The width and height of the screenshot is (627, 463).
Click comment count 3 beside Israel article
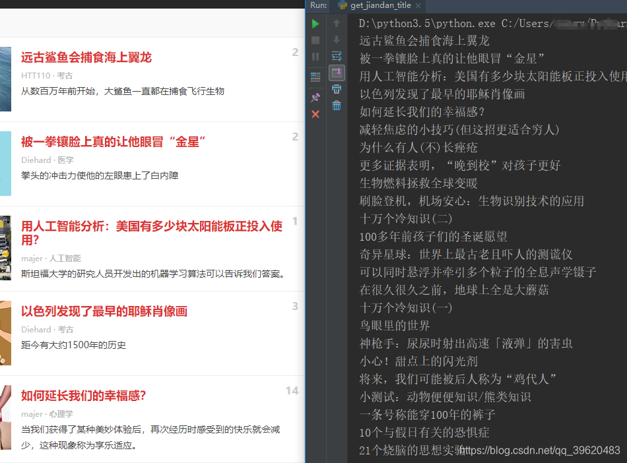tap(295, 307)
